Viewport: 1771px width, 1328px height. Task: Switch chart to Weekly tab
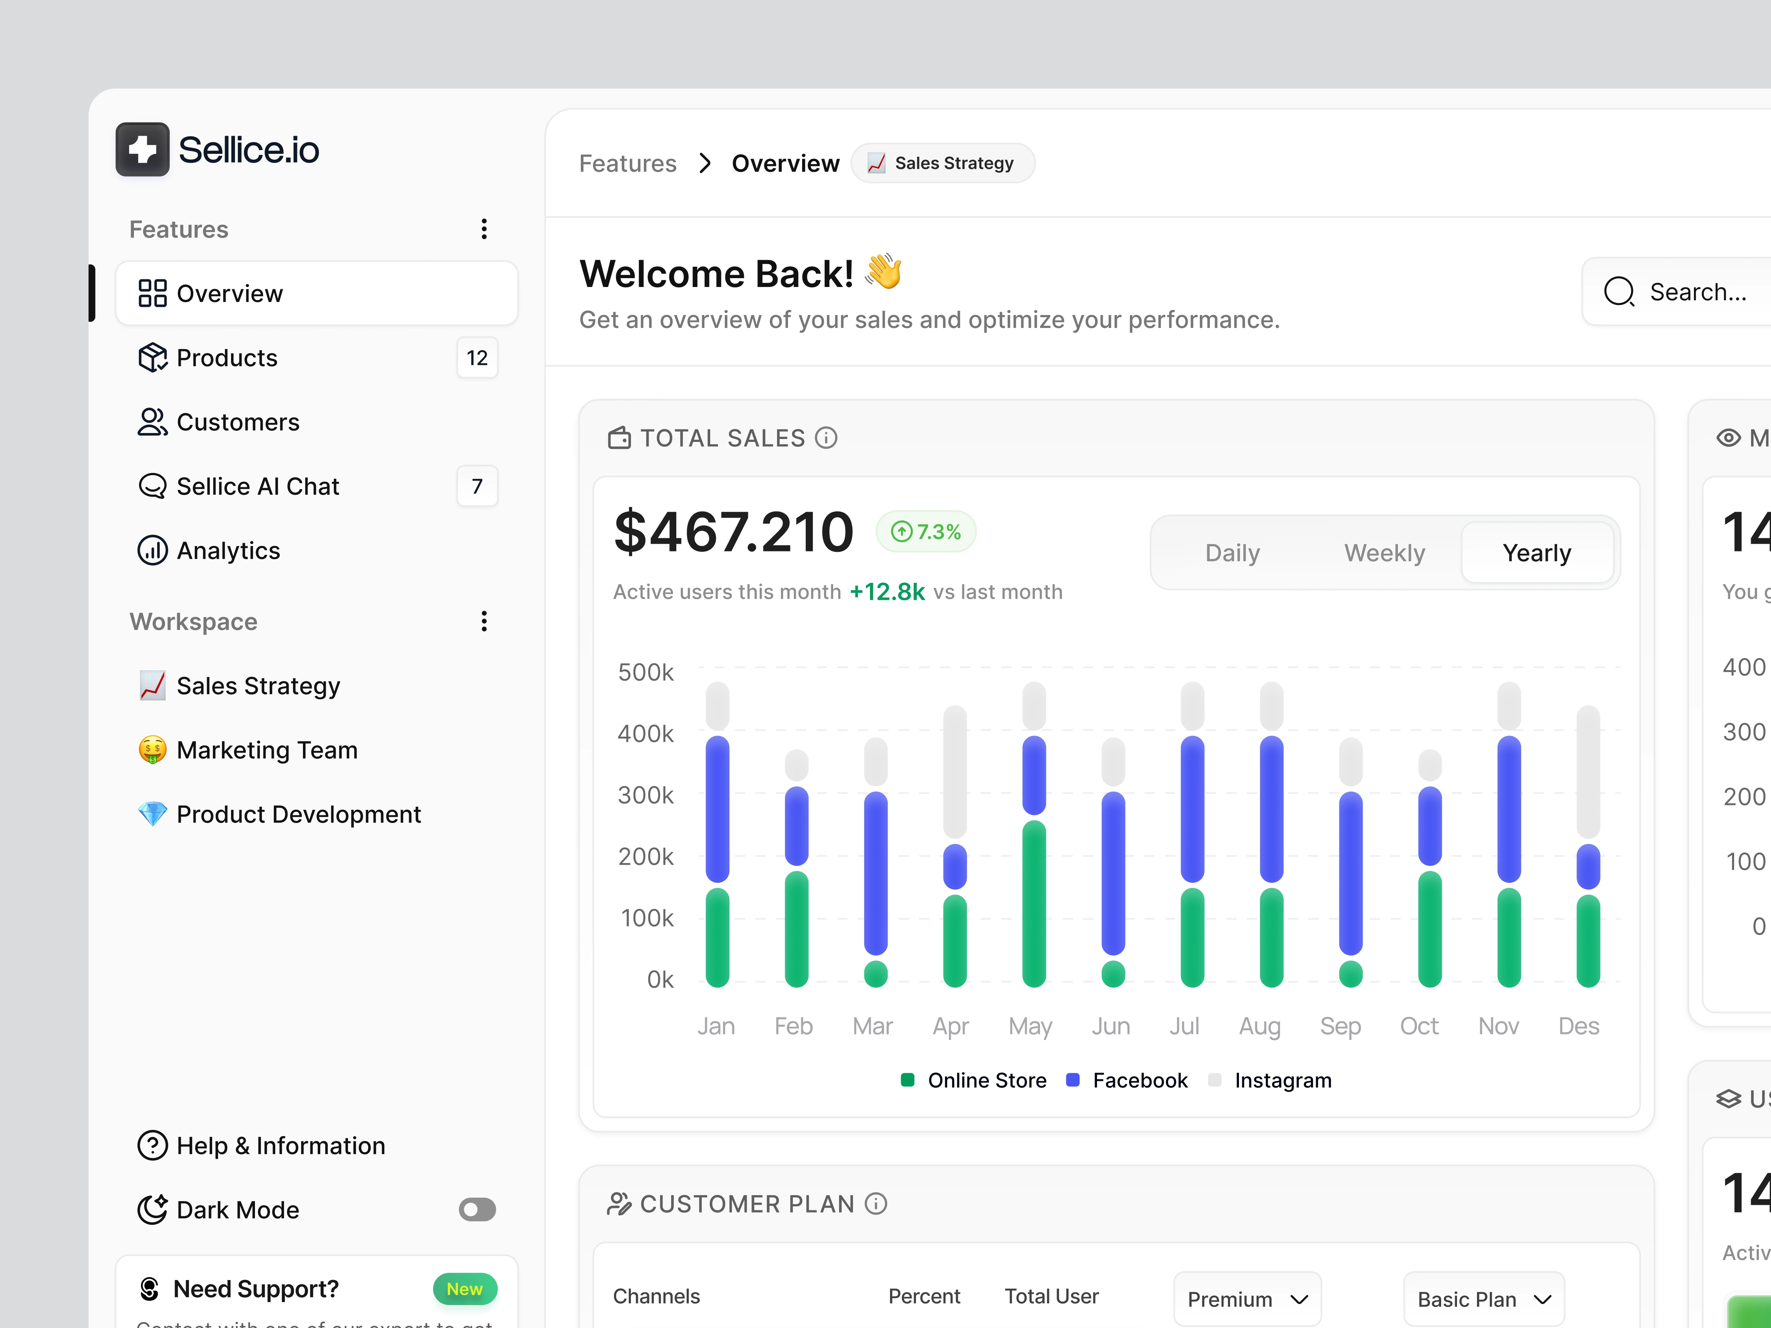[x=1384, y=553]
